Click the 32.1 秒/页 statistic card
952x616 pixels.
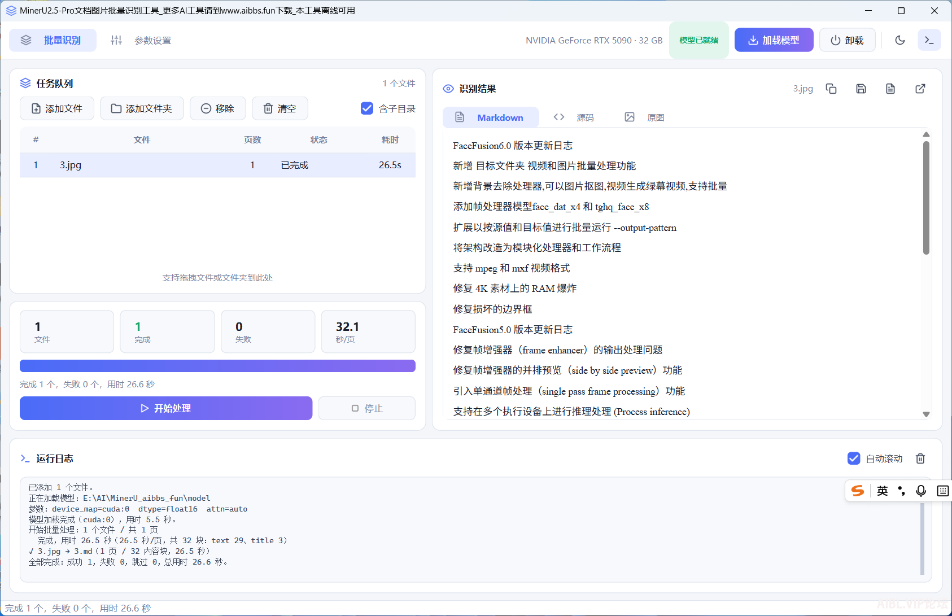click(368, 331)
